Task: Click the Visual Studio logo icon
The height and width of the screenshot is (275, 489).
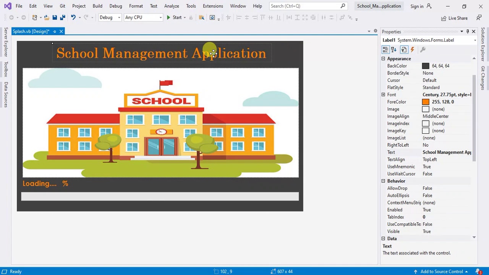Action: click(x=8, y=6)
